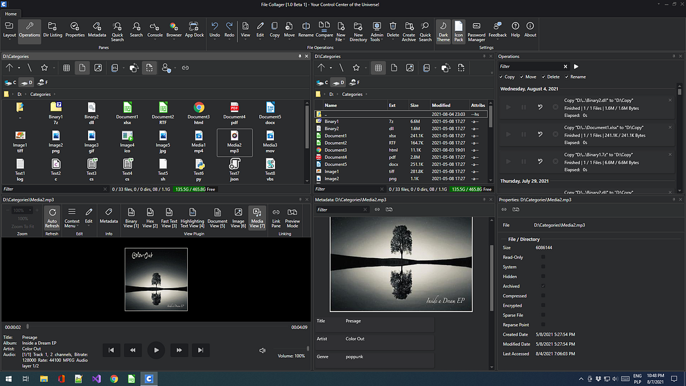Skip to next track in media player
The height and width of the screenshot is (386, 686).
(201, 350)
